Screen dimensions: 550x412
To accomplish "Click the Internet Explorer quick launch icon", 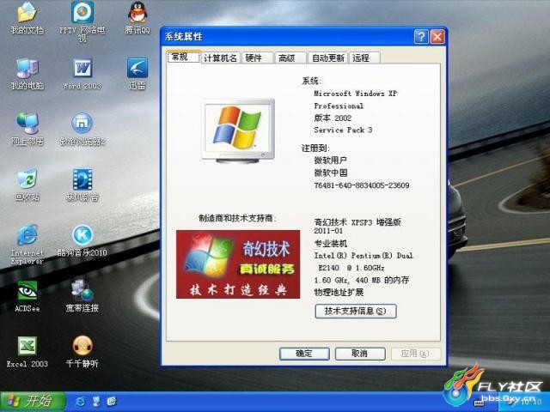I will [80, 402].
